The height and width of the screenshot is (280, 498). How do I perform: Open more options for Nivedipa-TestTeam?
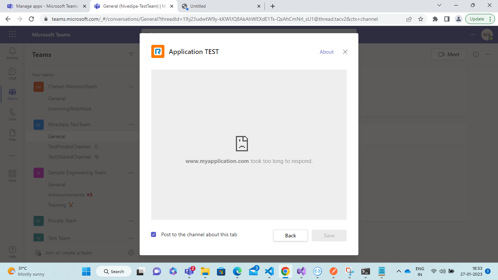pyautogui.click(x=131, y=124)
